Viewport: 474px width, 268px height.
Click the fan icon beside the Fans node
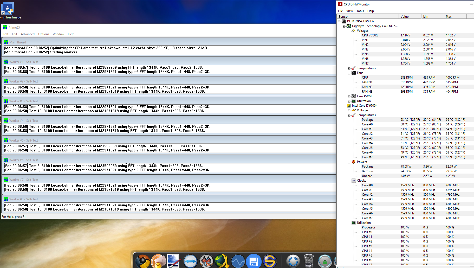click(x=354, y=73)
